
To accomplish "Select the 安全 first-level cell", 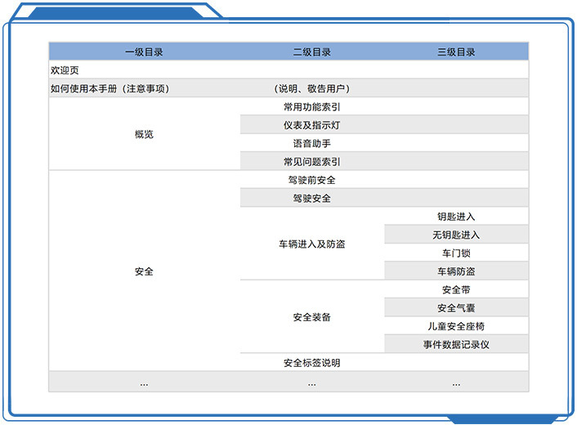I will click(x=144, y=271).
